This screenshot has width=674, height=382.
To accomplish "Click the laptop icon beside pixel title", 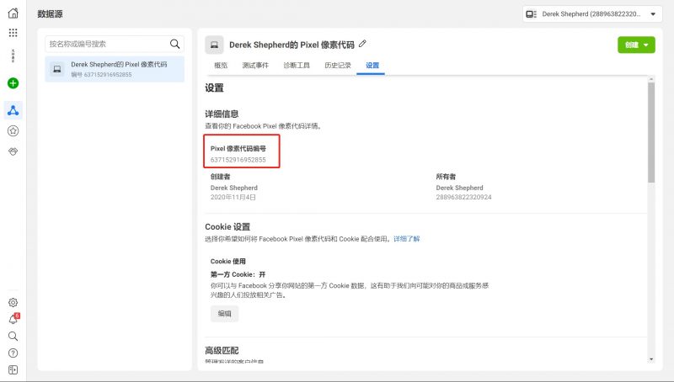I will 214,45.
